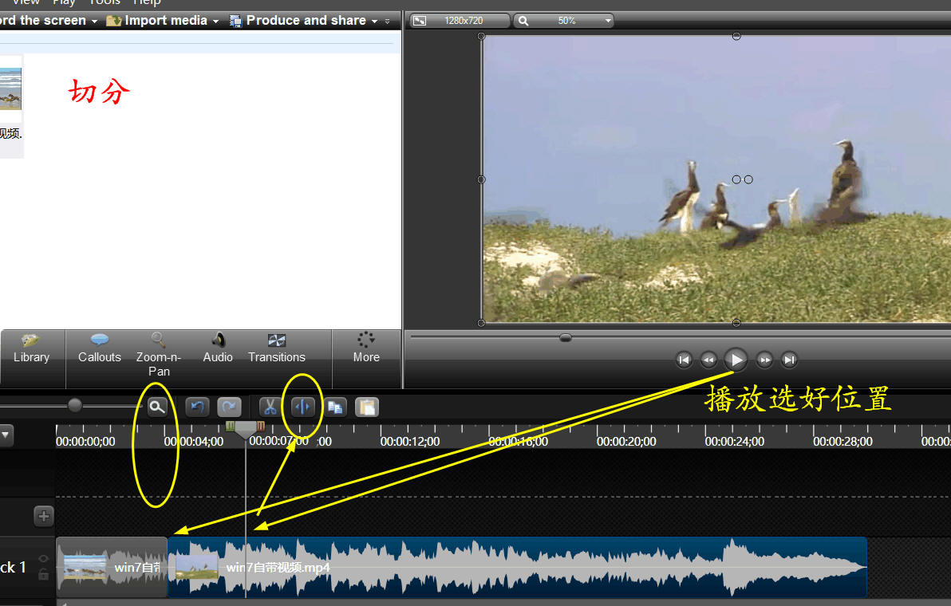Click the top-center resize handle of the preview canvas
This screenshot has width=951, height=606.
(x=736, y=37)
